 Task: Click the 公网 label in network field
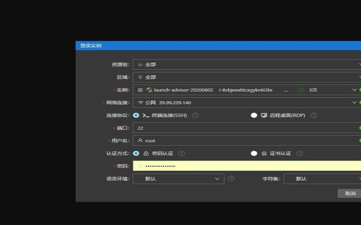point(150,103)
